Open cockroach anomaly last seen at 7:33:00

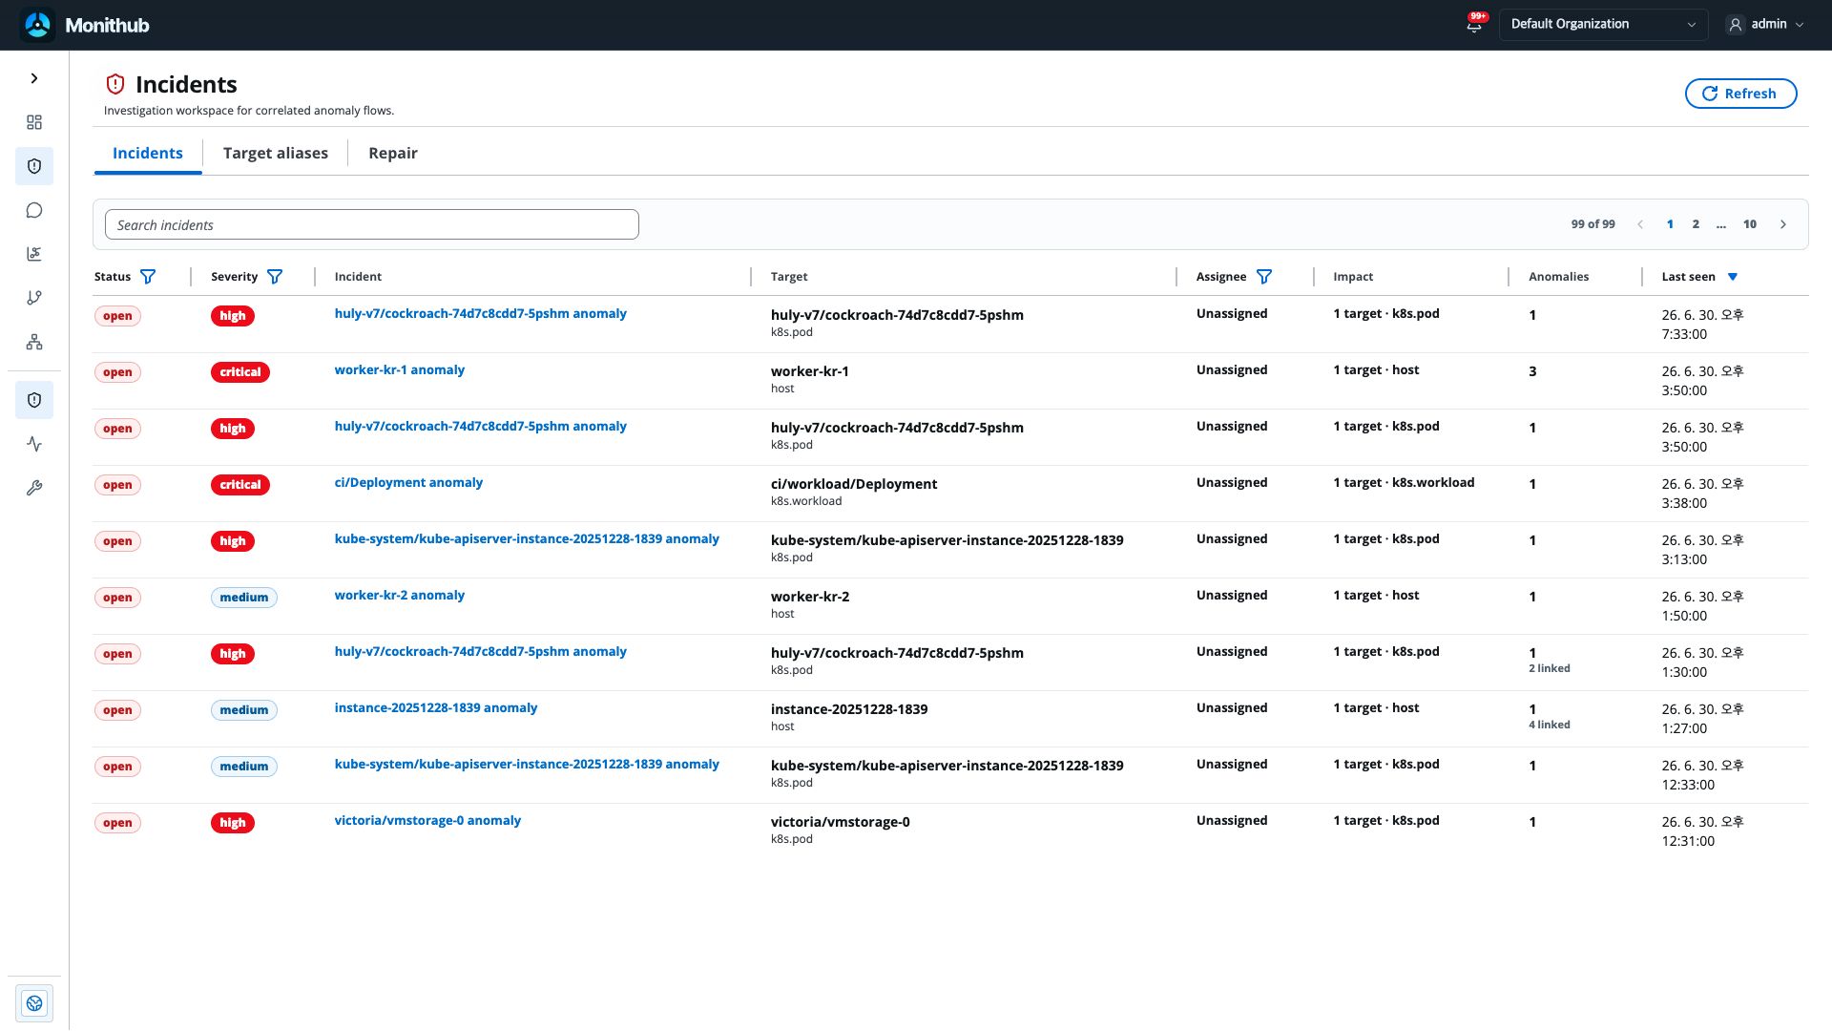pos(481,313)
